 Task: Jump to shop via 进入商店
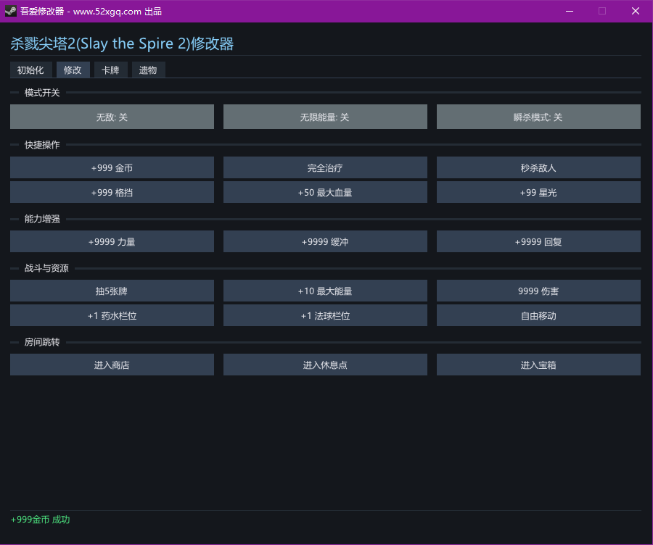coord(112,365)
